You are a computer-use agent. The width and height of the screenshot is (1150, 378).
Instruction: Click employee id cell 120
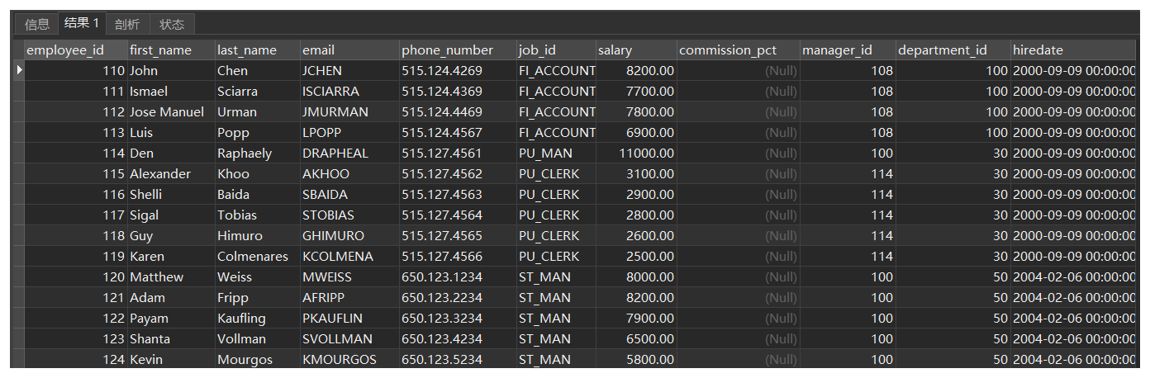76,277
